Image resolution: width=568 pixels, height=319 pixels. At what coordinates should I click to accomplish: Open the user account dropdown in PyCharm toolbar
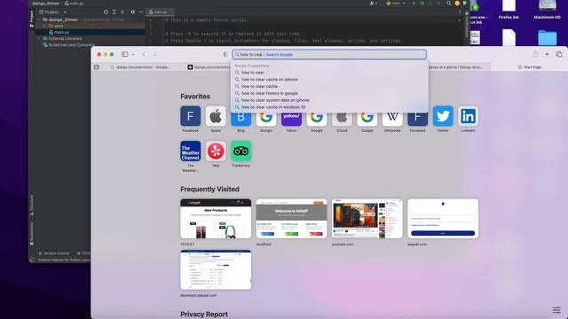(373, 4)
